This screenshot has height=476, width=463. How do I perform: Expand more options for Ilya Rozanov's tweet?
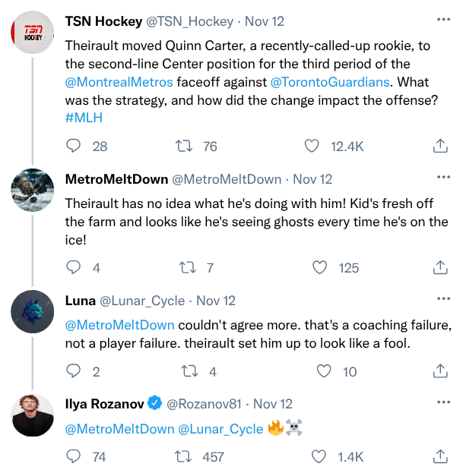(443, 404)
